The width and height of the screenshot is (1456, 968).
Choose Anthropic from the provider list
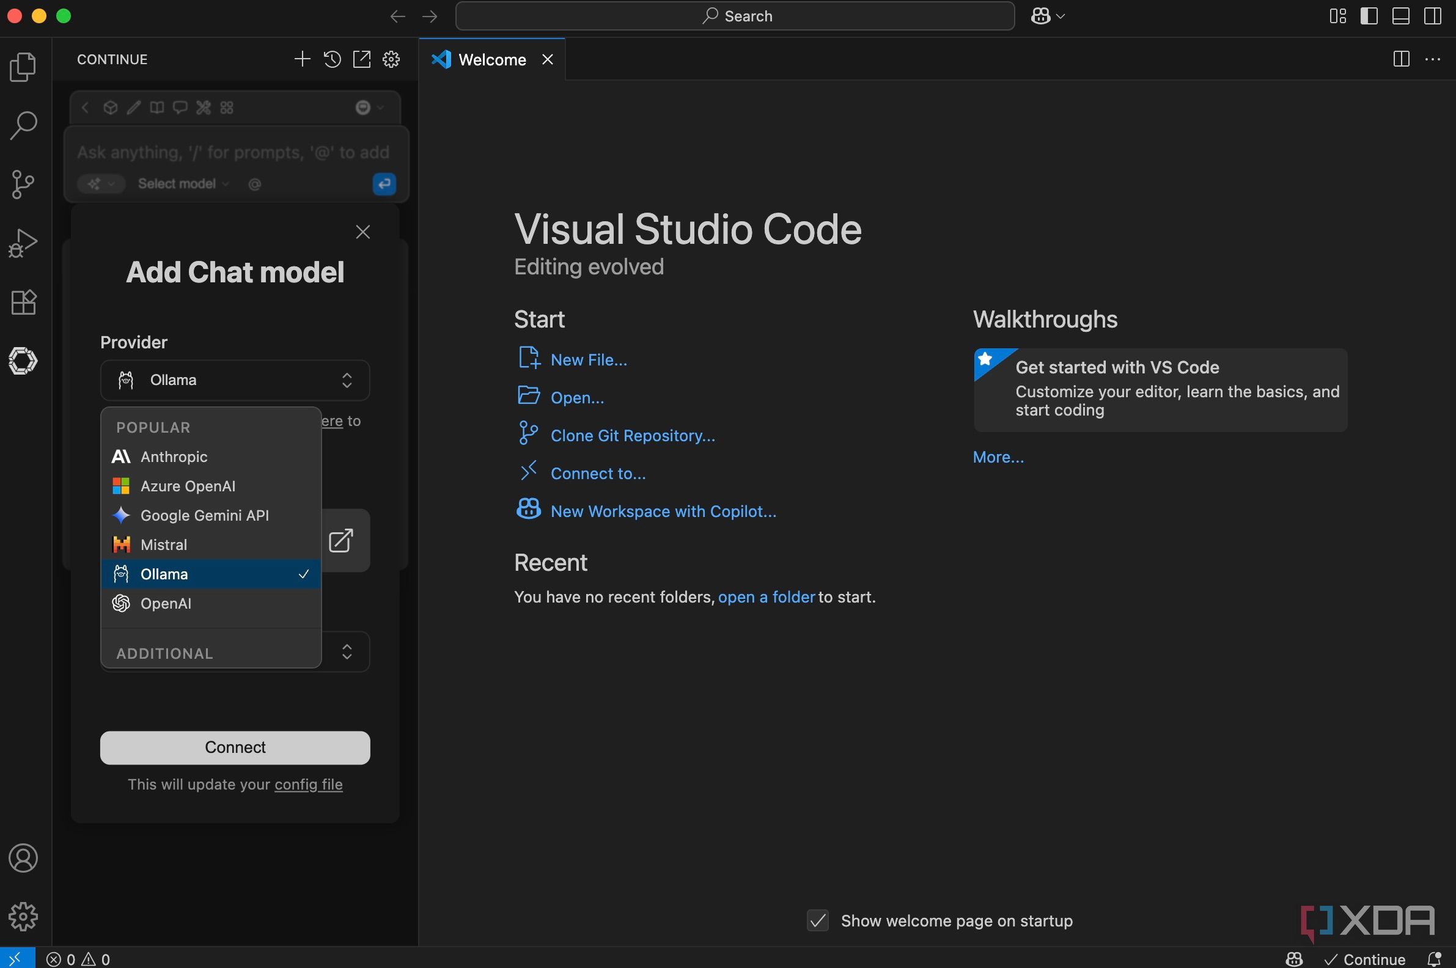coord(174,457)
